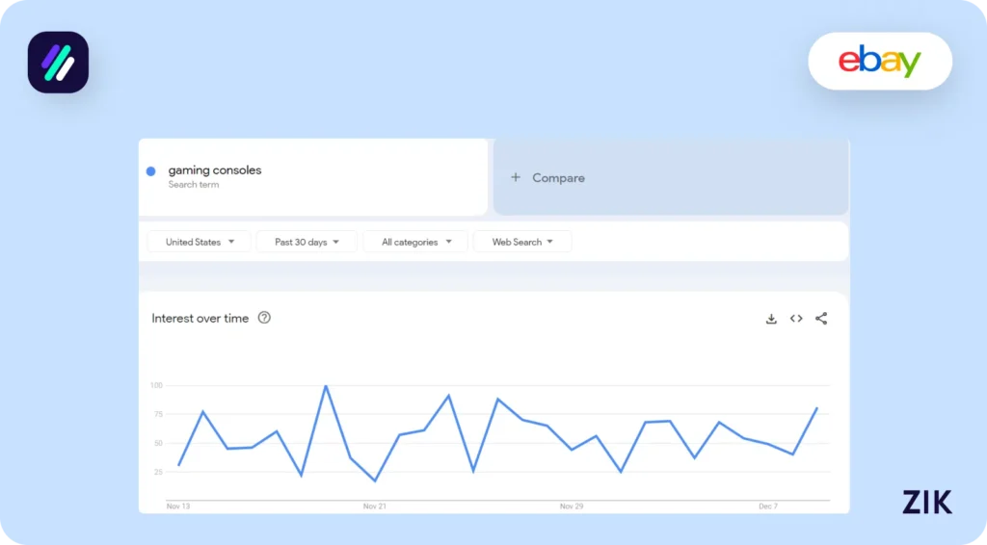The image size is (987, 545).
Task: Download the Interest over time data
Action: 771,319
